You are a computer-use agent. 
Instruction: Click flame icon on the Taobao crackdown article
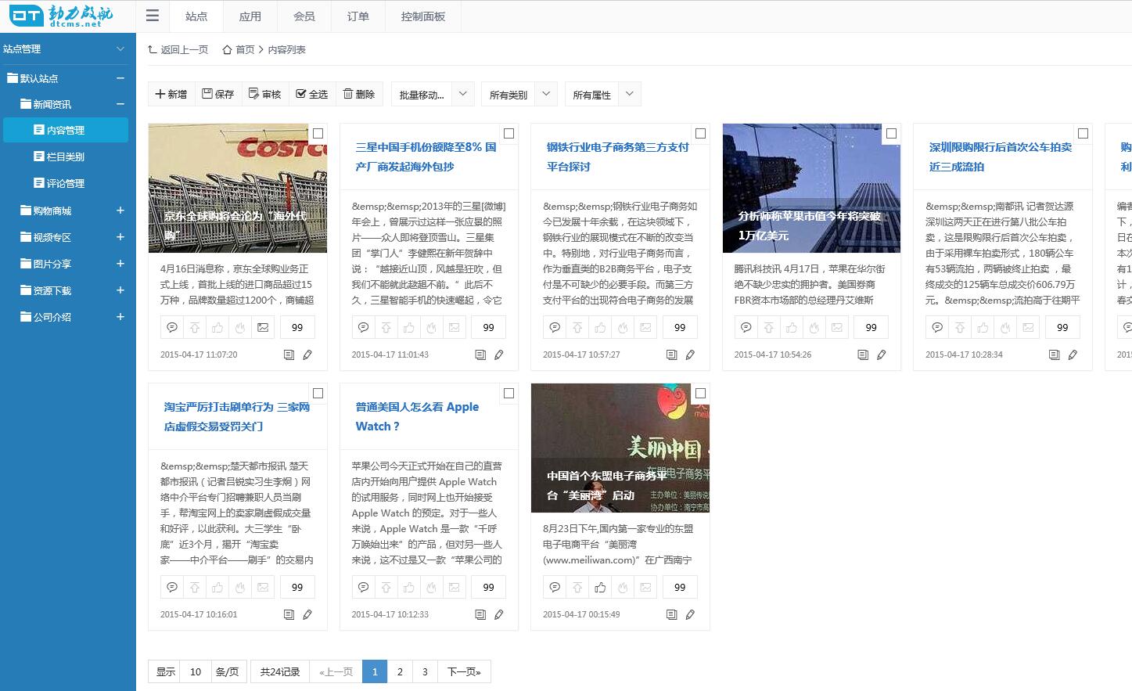pyautogui.click(x=240, y=587)
